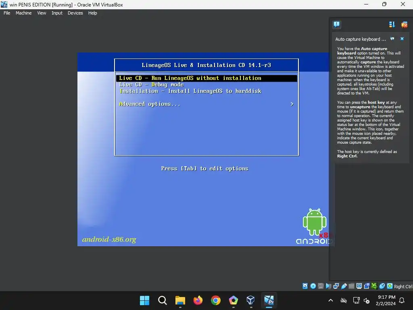Click the USB devices status icon

(344, 286)
